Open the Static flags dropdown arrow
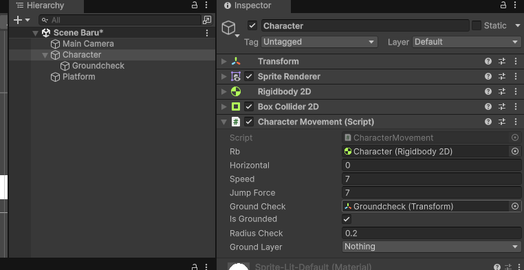The image size is (524, 270). pyautogui.click(x=518, y=25)
